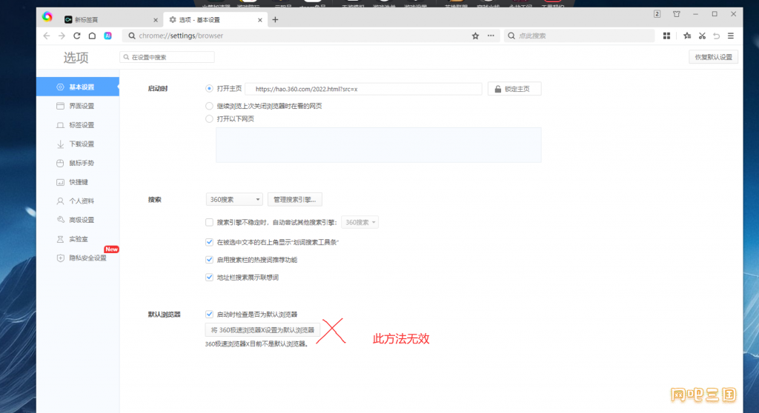Click the undo closed tab icon
Screen dimensions: 759x413
[717, 36]
